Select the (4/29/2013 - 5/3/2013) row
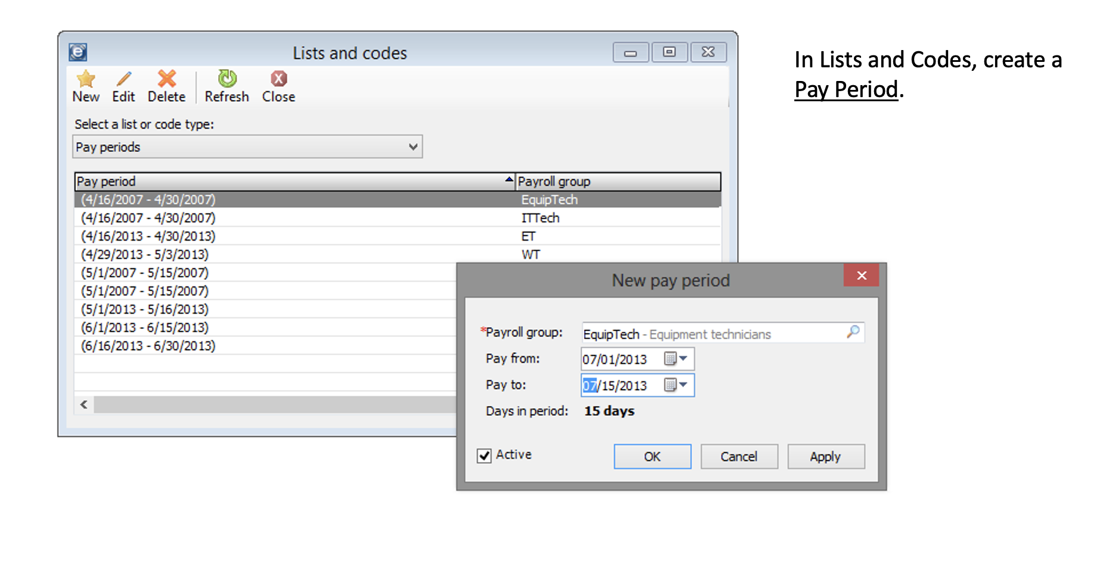The height and width of the screenshot is (561, 1100). pos(397,254)
